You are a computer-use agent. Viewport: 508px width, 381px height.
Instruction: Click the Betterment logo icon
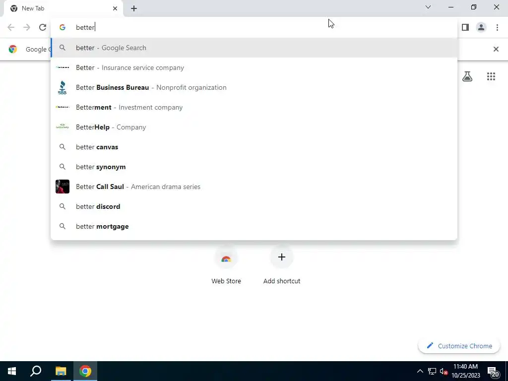[x=62, y=107]
